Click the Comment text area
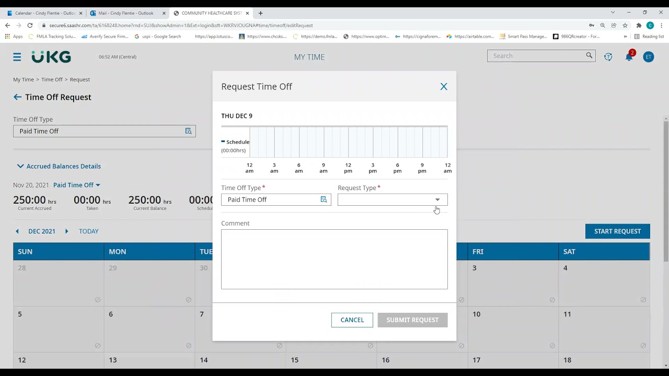The height and width of the screenshot is (376, 669). (x=334, y=259)
